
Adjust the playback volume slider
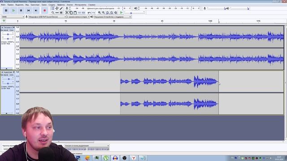point(239,8)
